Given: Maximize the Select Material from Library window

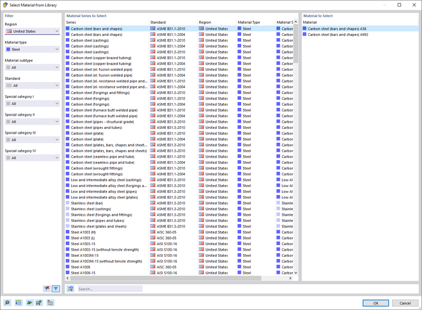Looking at the screenshot, I should (x=399, y=5).
